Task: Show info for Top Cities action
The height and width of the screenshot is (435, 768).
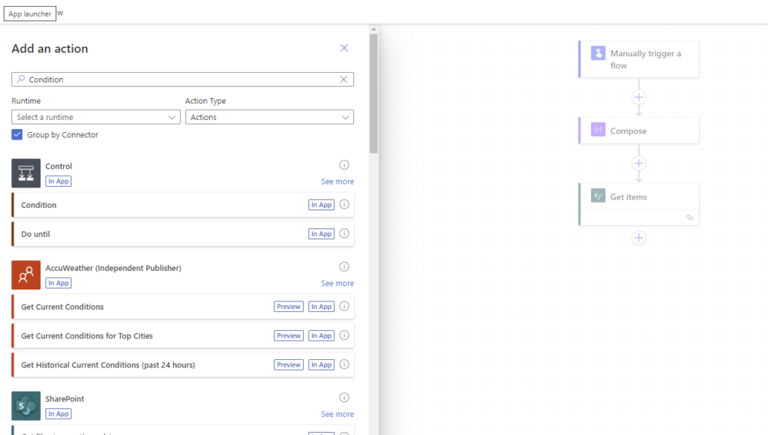Action: click(344, 335)
